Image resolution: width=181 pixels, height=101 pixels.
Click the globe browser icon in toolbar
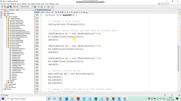click(x=35, y=7)
